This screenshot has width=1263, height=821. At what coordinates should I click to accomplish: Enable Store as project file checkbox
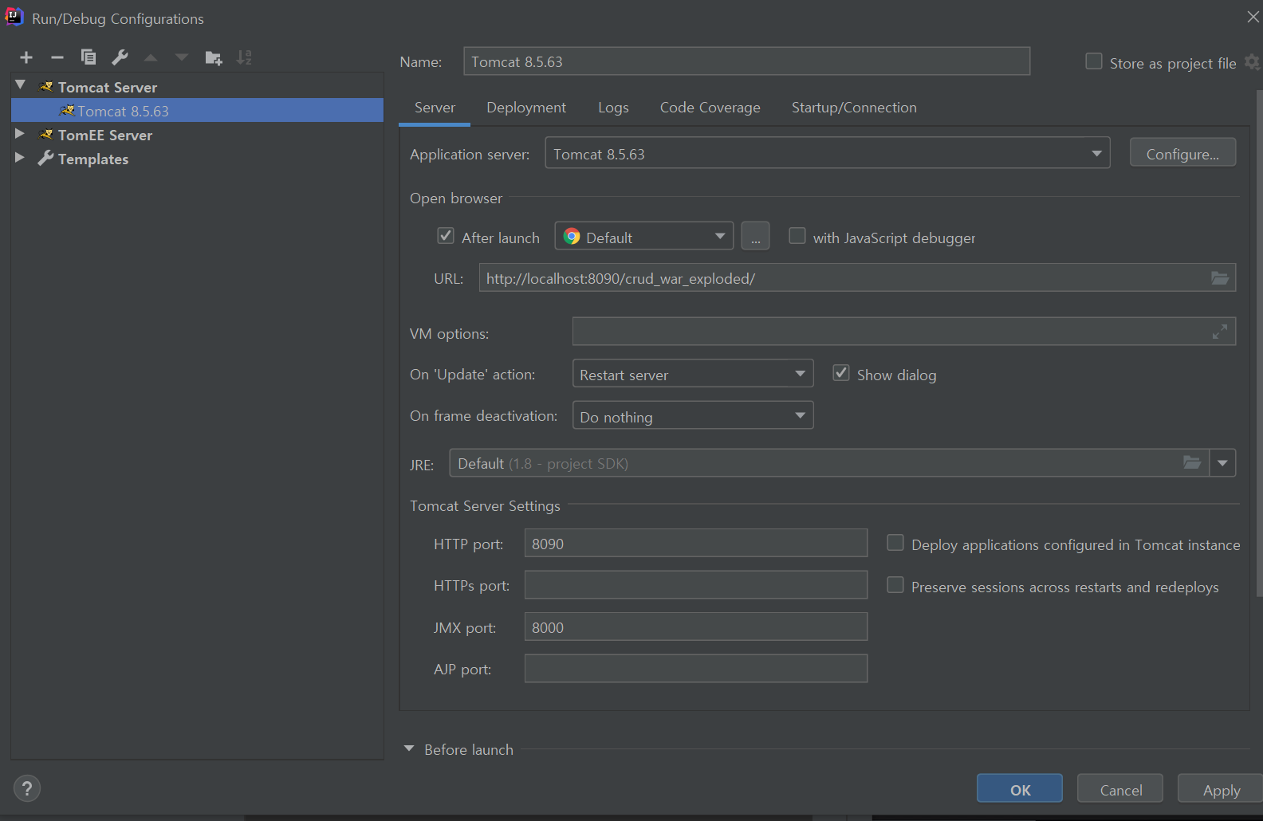pos(1094,61)
